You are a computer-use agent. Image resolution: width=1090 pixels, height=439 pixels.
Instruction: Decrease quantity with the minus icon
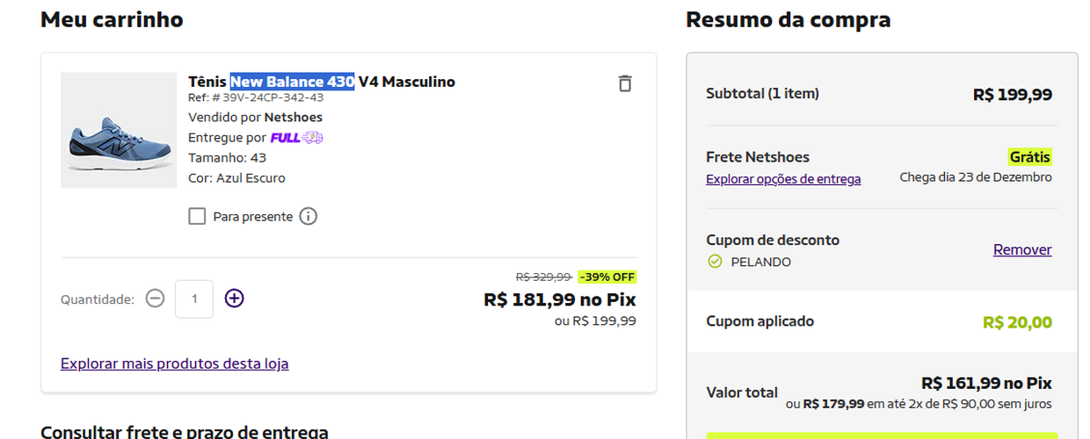(x=155, y=299)
